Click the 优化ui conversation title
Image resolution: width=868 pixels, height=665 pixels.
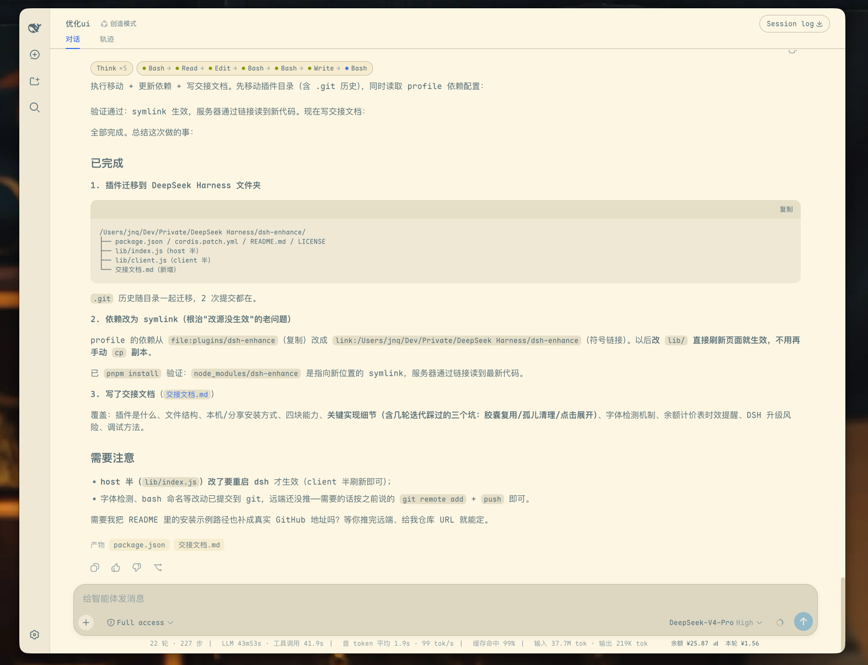pyautogui.click(x=78, y=24)
